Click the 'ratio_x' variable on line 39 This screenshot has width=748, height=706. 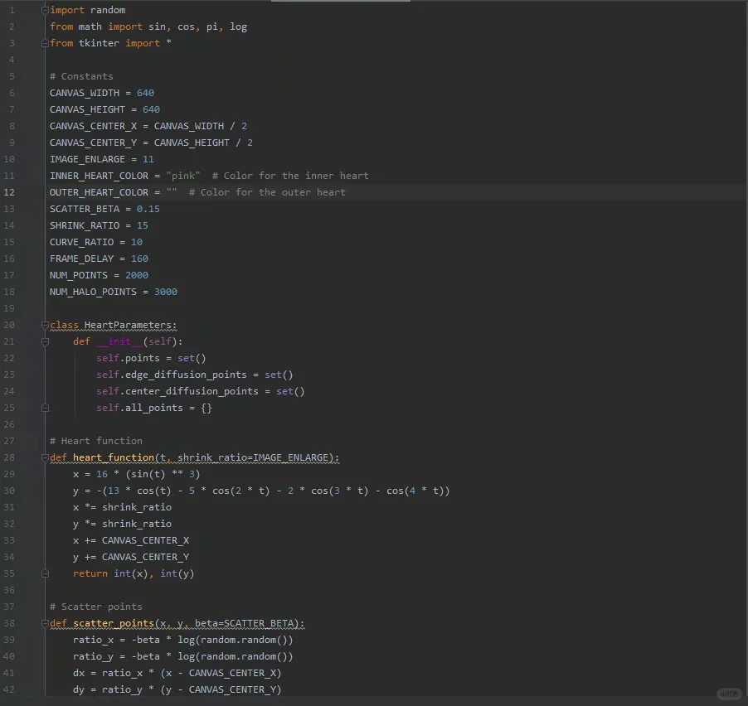point(93,641)
